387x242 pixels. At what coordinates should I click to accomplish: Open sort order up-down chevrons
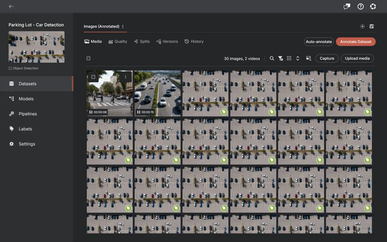click(298, 58)
